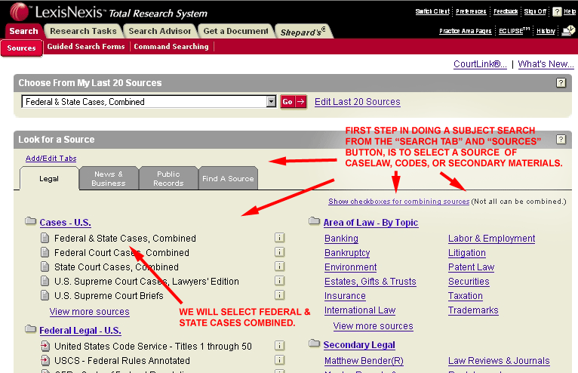Open the Banking topic link
Image resolution: width=578 pixels, height=373 pixels.
pyautogui.click(x=341, y=239)
